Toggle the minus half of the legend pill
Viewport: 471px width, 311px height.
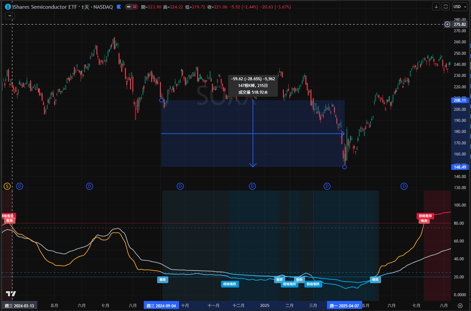(x=129, y=7)
